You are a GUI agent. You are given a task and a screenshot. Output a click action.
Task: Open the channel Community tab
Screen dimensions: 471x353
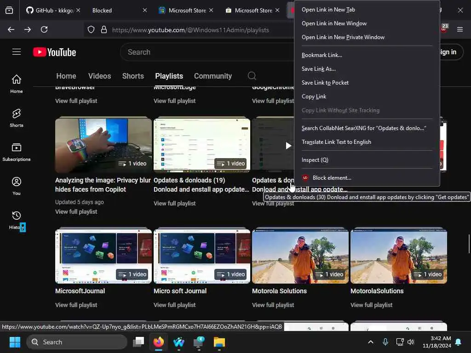[213, 76]
